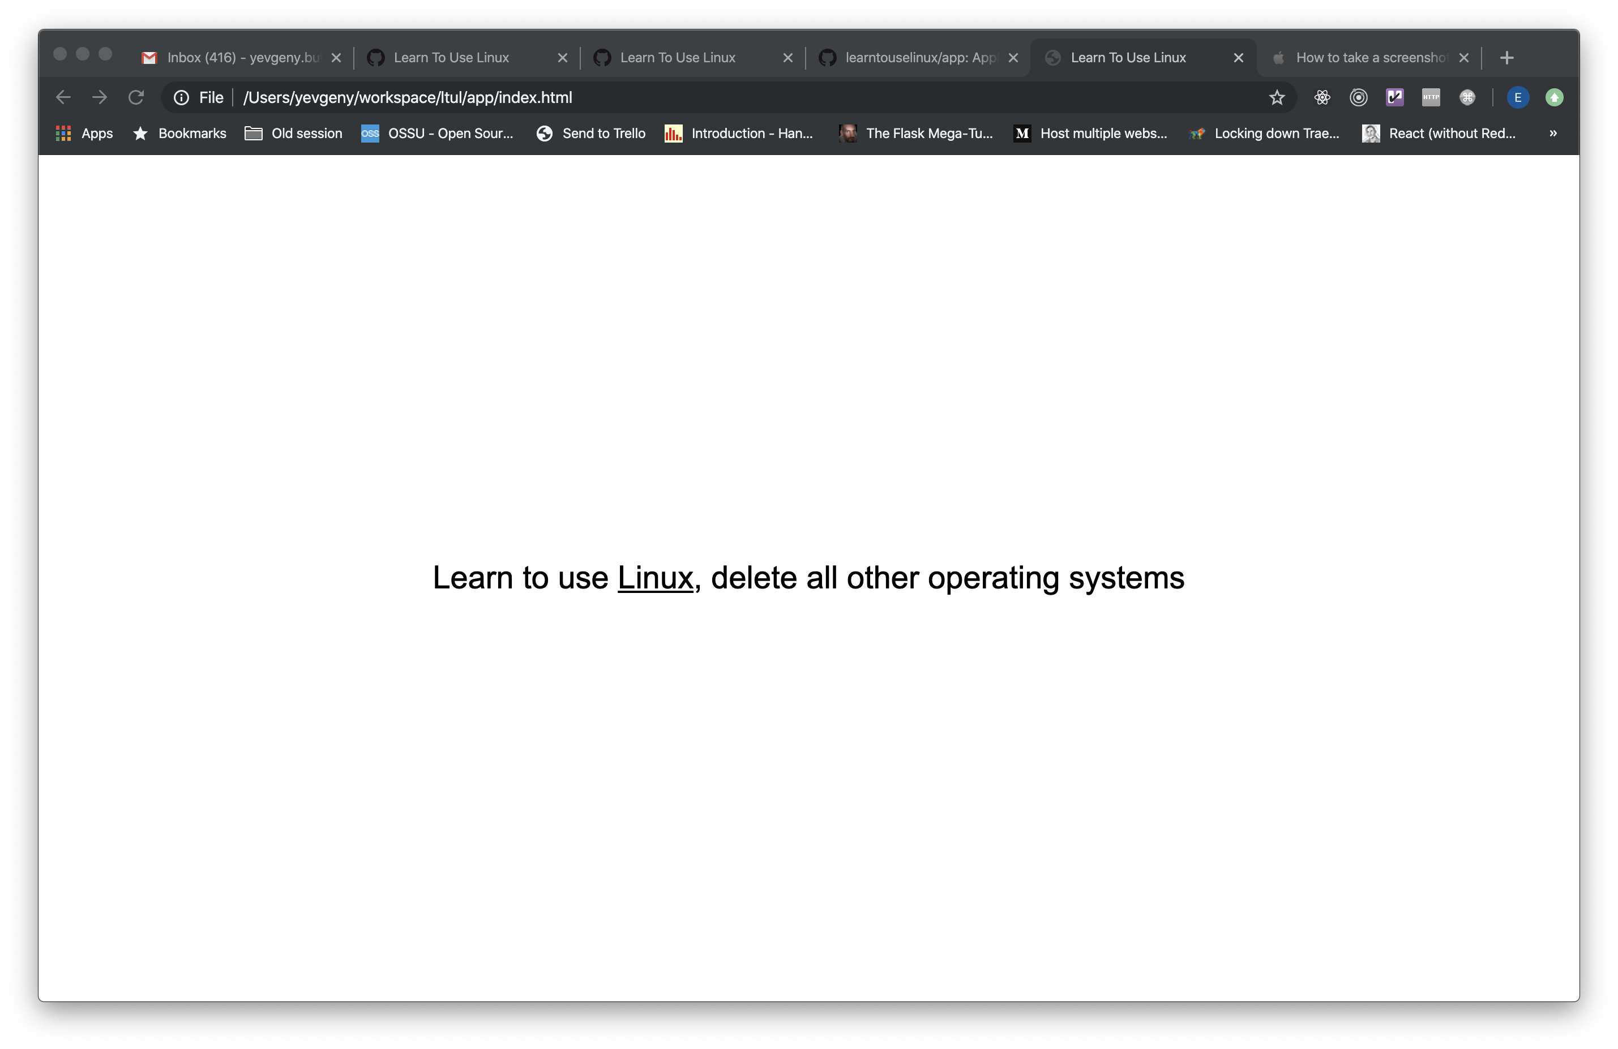The image size is (1618, 1049).
Task: Open the gray HTTP extension icon
Action: 1431,98
